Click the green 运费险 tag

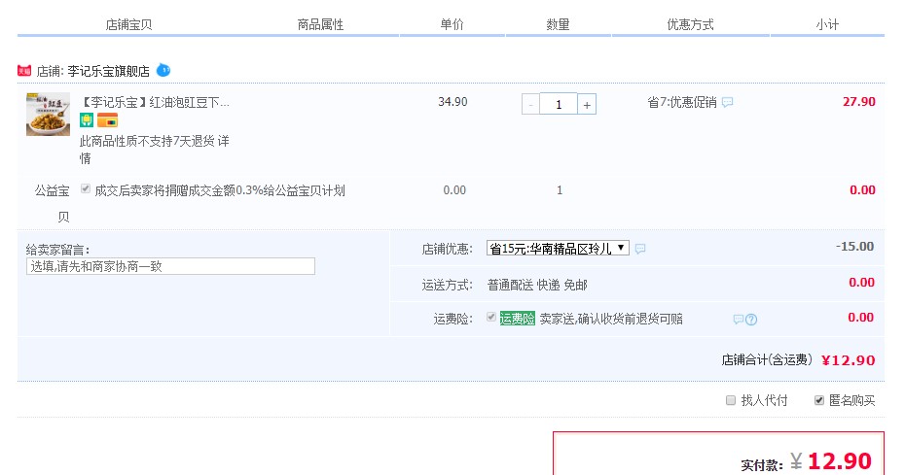point(517,319)
